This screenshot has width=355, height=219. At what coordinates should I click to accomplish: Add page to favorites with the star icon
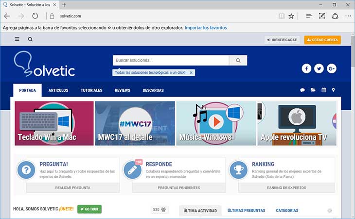(291, 16)
